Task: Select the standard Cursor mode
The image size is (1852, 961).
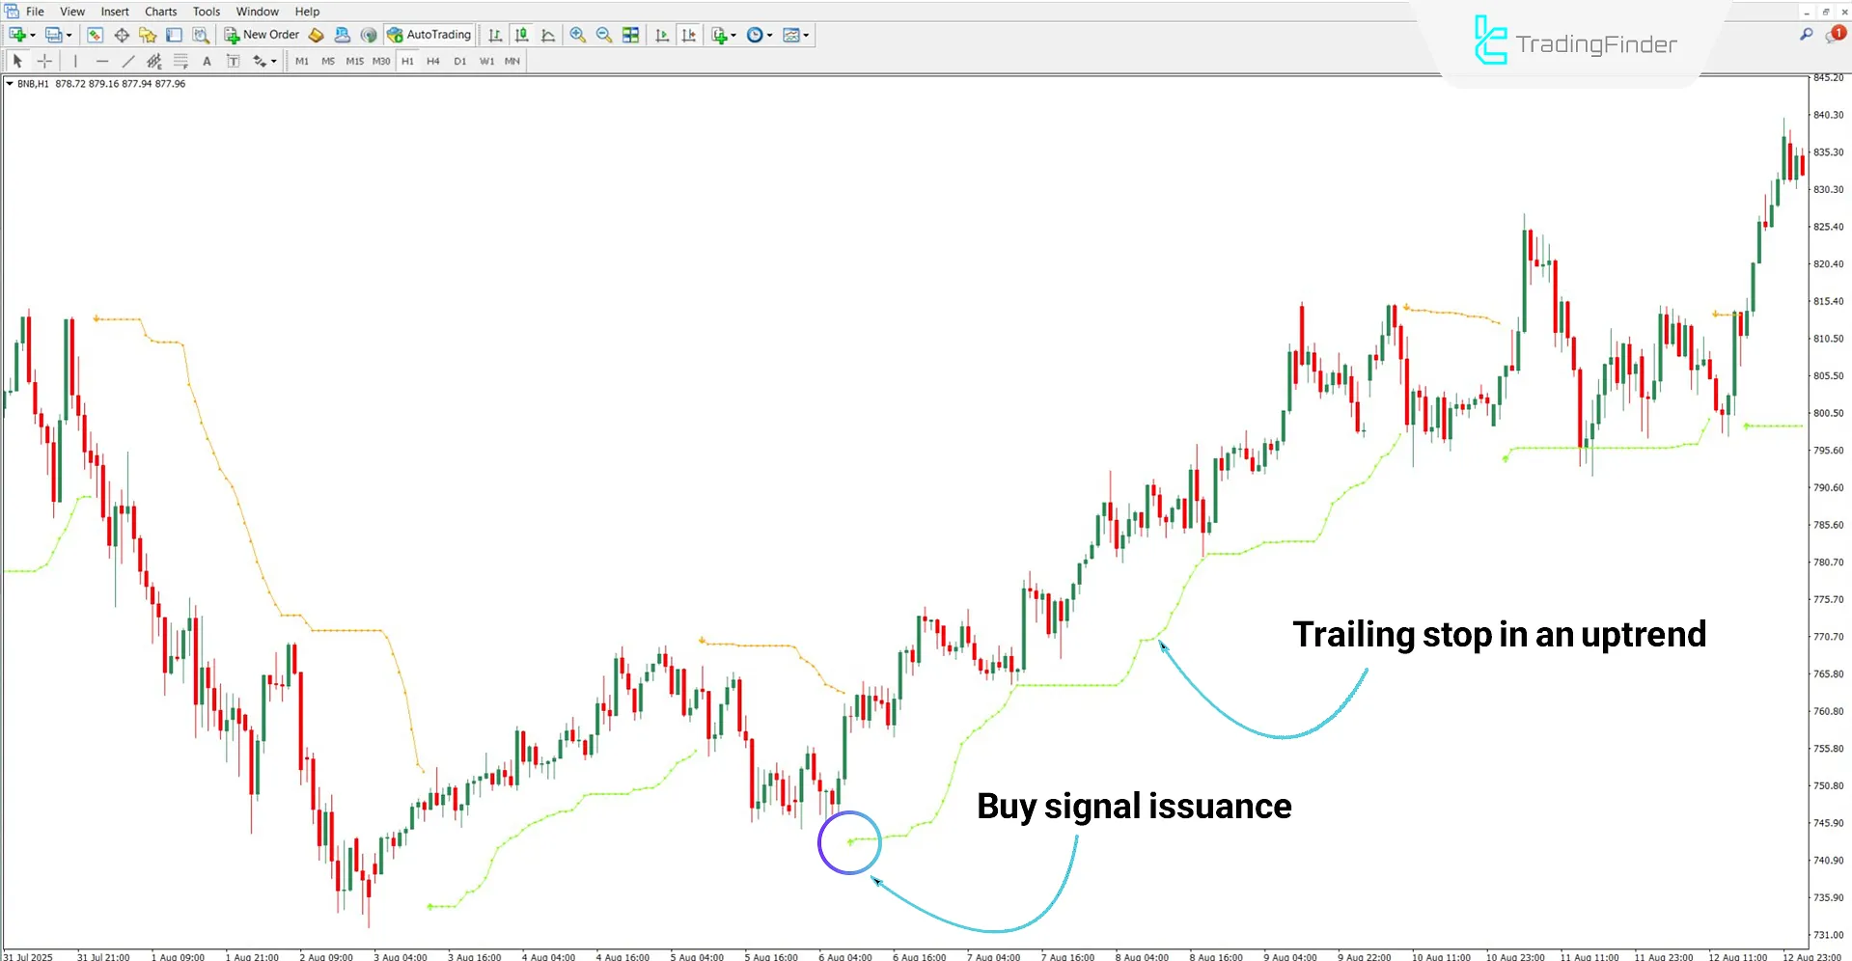Action: 17,61
